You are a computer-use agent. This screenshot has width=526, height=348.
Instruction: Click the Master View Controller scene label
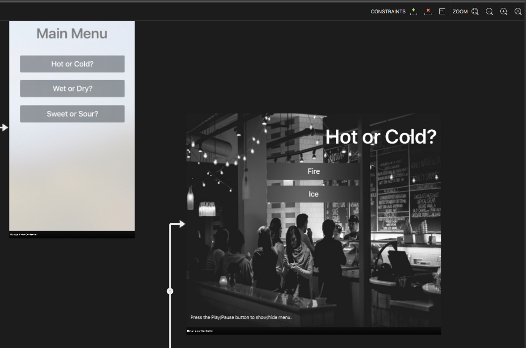click(23, 234)
